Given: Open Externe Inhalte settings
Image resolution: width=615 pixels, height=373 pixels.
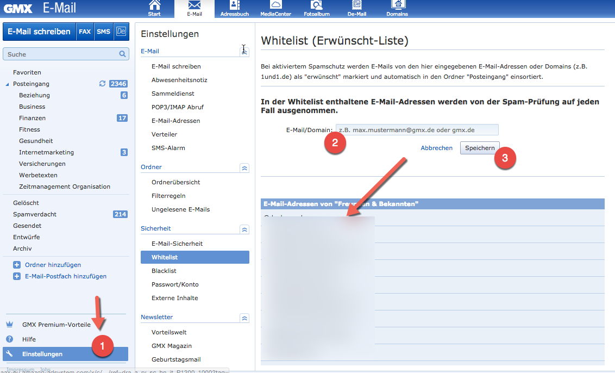Looking at the screenshot, I should tap(174, 298).
